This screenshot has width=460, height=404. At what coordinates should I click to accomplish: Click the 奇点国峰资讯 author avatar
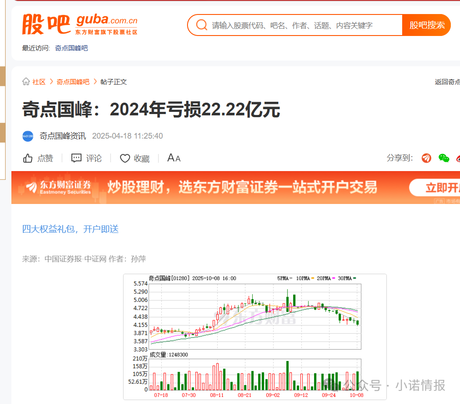point(28,136)
